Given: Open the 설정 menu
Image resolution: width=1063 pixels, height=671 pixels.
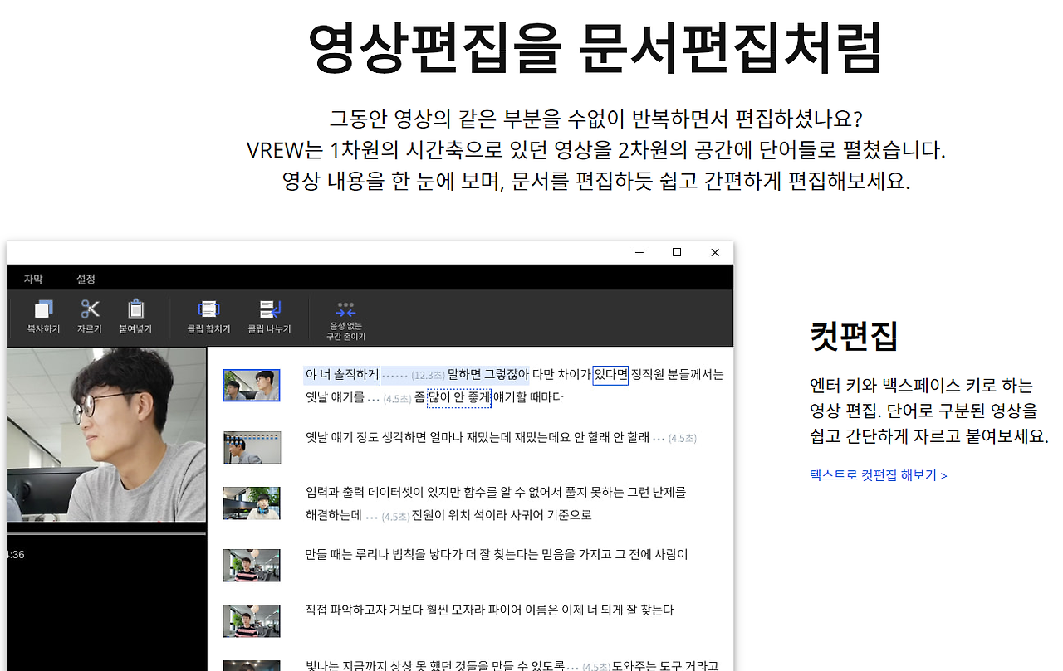Looking at the screenshot, I should [x=86, y=279].
